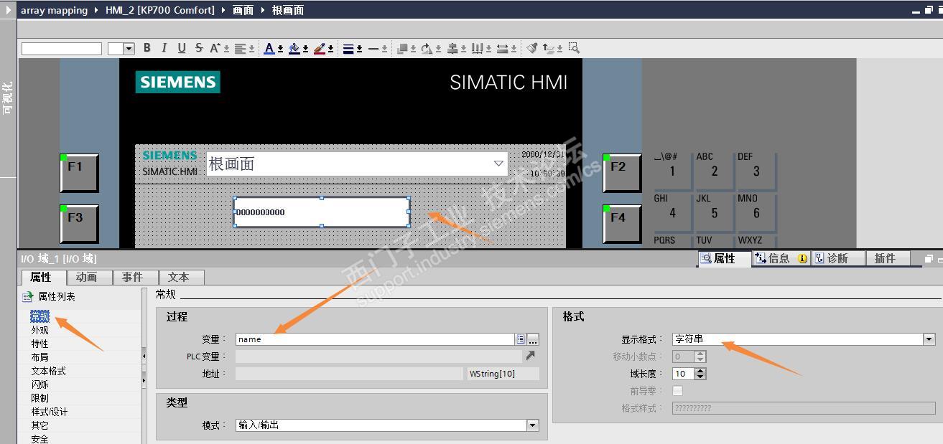Image resolution: width=943 pixels, height=444 pixels.
Task: Select the I/O field showing 0000000000
Action: [x=322, y=212]
